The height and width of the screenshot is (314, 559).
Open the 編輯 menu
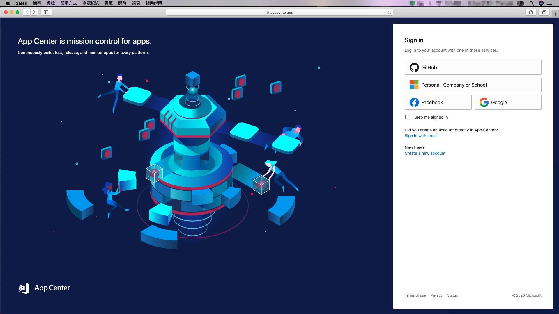51,3
